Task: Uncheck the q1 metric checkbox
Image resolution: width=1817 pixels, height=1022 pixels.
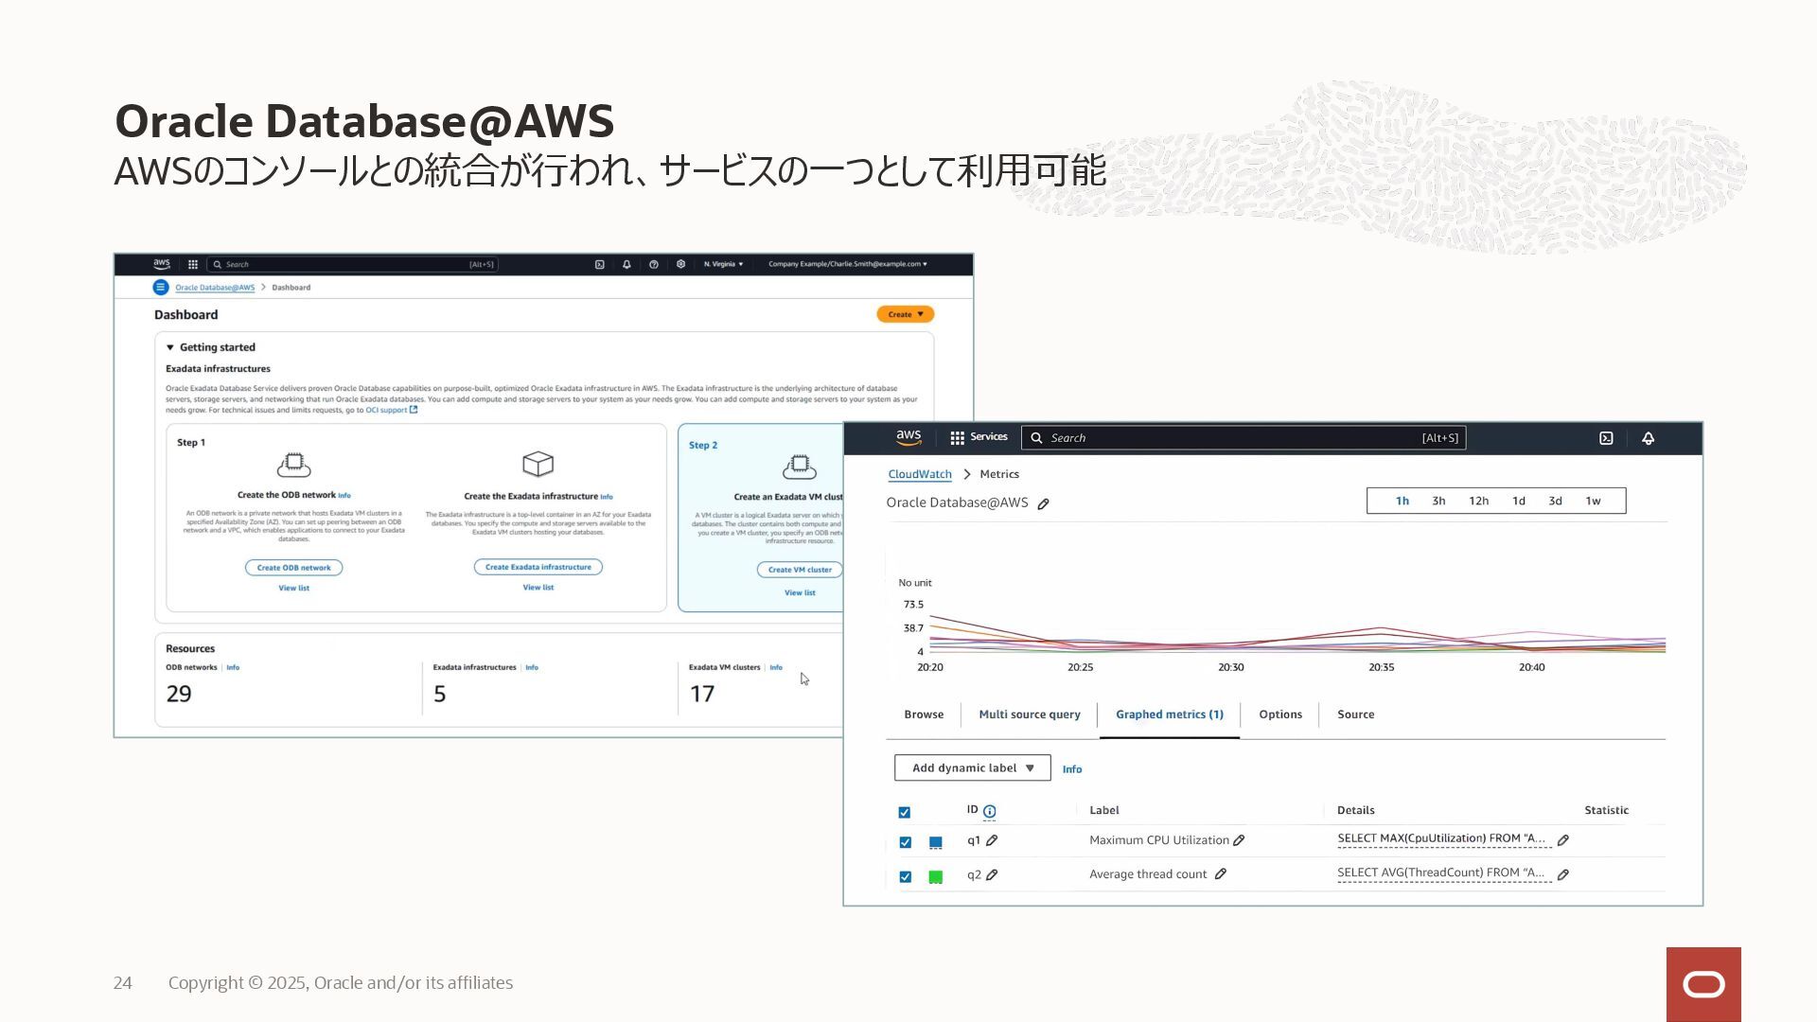Action: click(x=905, y=842)
